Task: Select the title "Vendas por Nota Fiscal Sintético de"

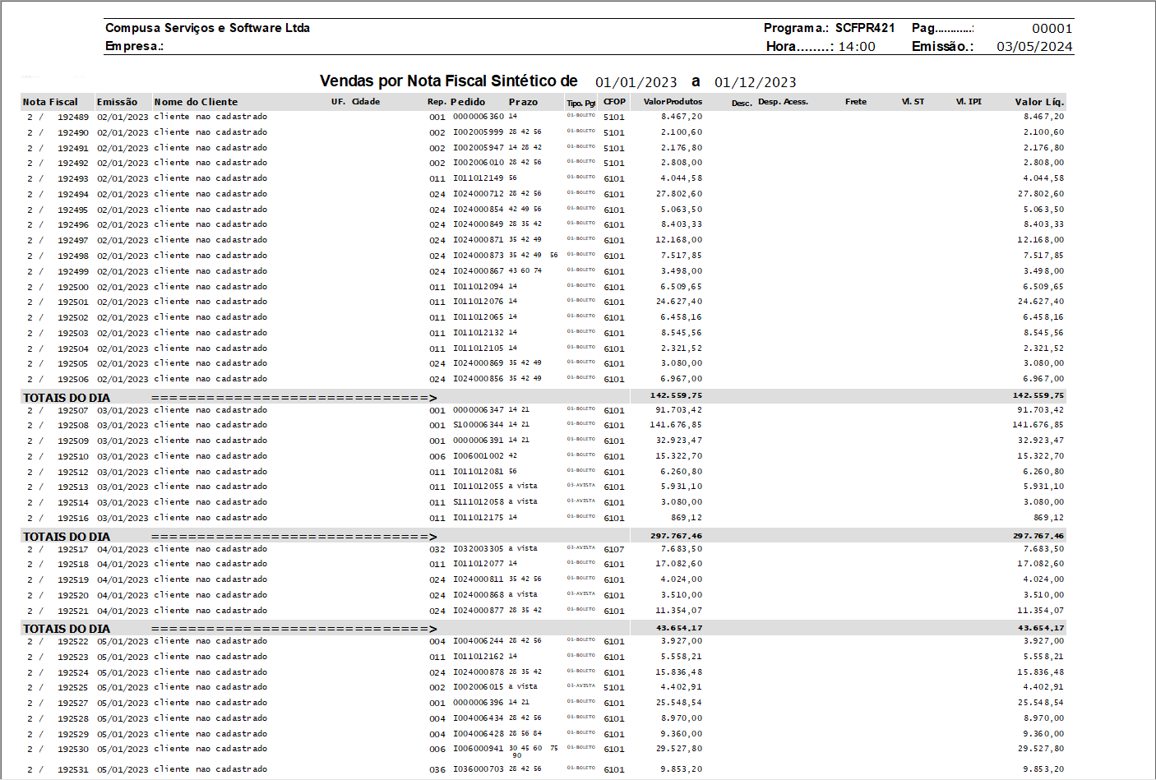Action: click(x=449, y=81)
